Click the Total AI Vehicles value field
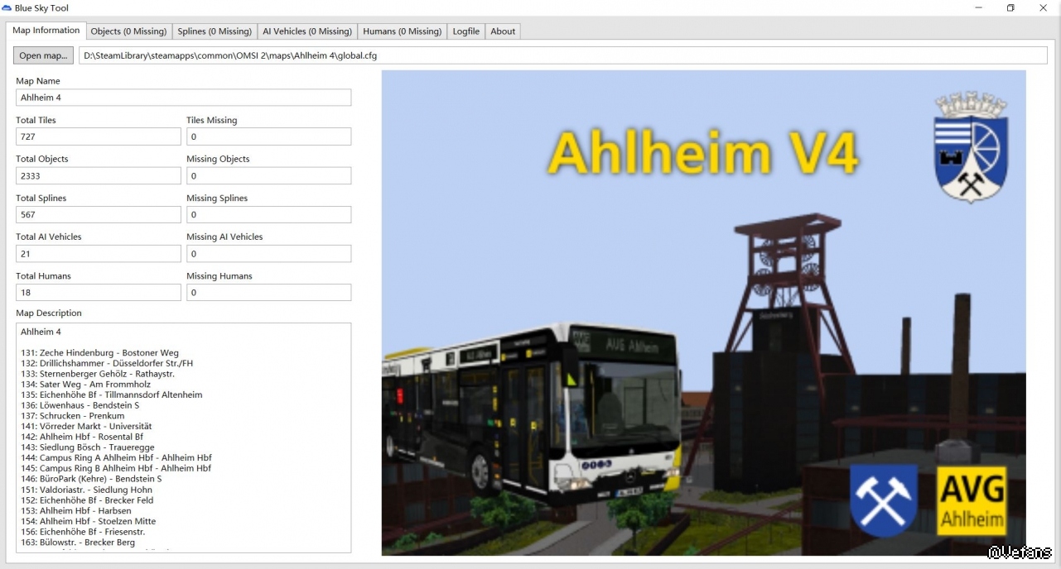Screen dimensions: 1061x569 (x=98, y=254)
